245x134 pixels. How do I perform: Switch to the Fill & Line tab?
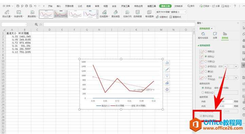(x=203, y=35)
